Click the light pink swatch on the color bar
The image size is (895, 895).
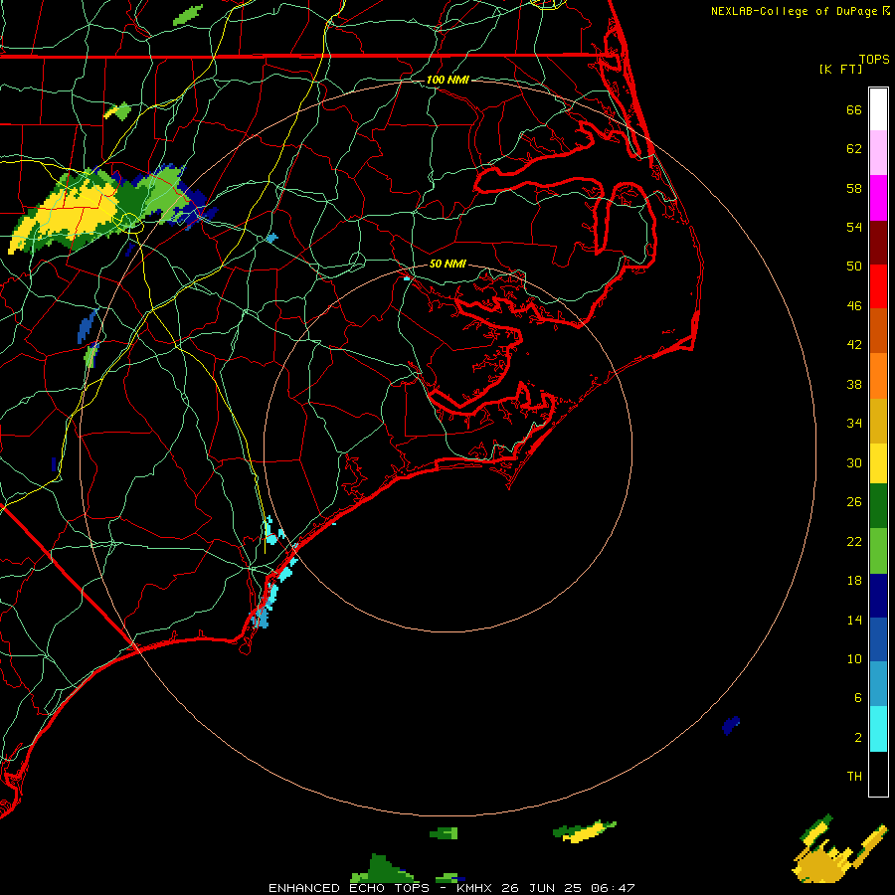point(878,153)
